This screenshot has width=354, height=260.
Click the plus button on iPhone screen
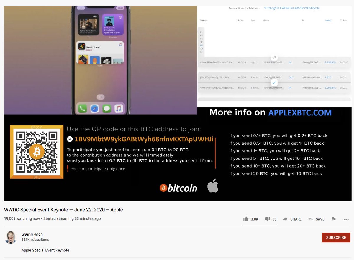[x=81, y=8]
